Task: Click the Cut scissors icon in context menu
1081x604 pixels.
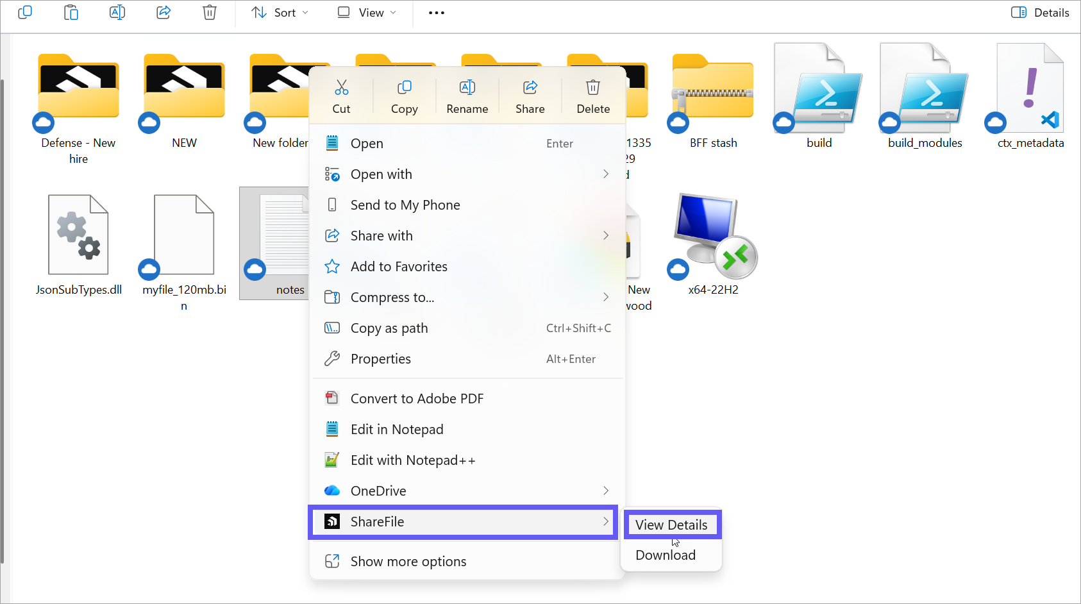Action: 341,87
